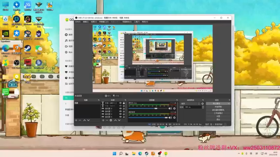Toggle visibility of 游戏源 6
This screenshot has width=280, height=157.
120,114
